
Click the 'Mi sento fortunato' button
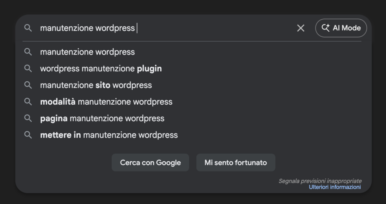(236, 162)
